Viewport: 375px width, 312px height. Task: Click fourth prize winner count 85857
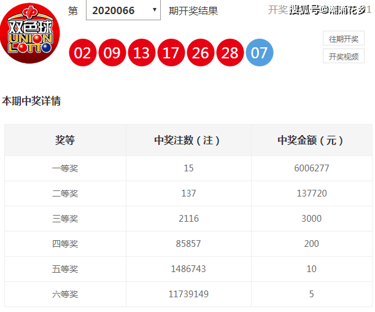coord(188,244)
